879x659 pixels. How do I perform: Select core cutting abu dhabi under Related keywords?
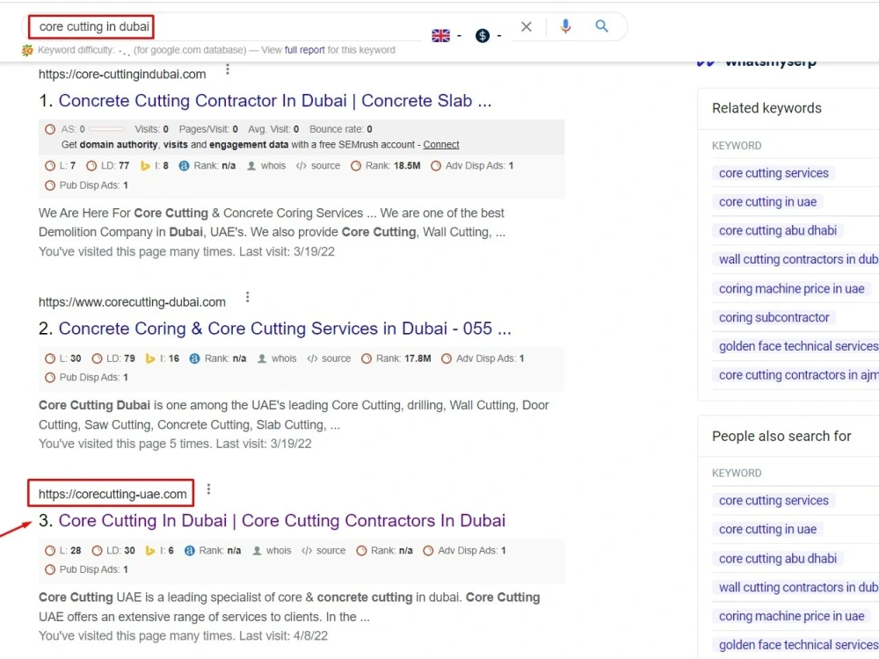(778, 230)
